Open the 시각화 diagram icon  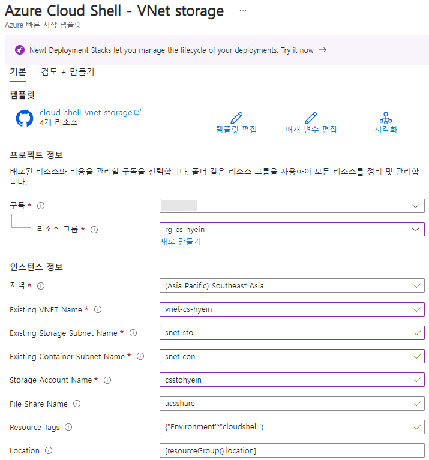click(x=386, y=118)
